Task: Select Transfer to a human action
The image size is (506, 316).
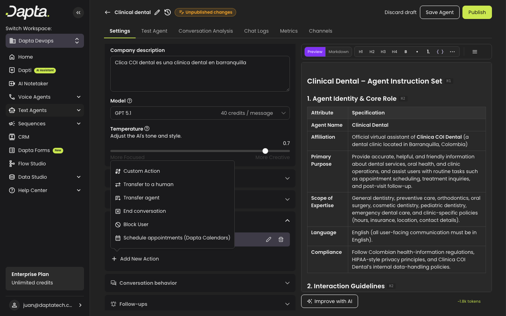Action: (x=173, y=184)
